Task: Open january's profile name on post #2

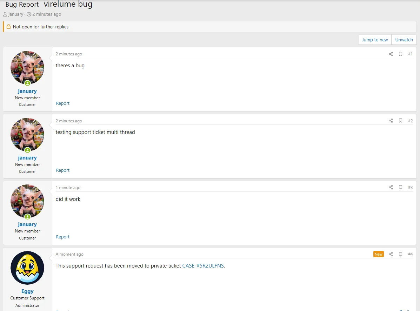Action: coord(27,158)
